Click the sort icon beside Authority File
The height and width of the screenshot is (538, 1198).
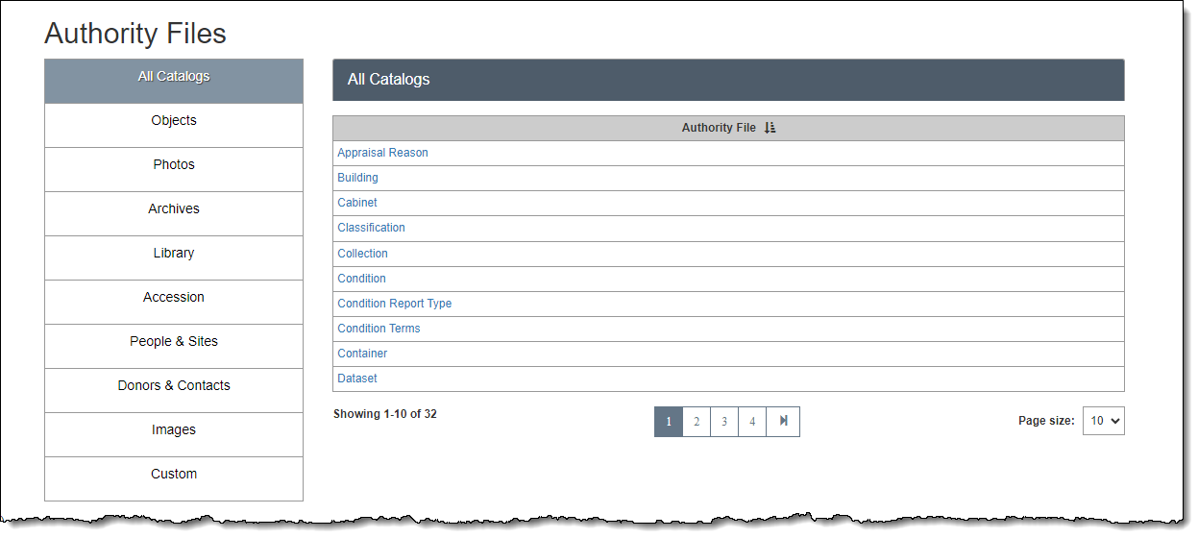pyautogui.click(x=770, y=128)
